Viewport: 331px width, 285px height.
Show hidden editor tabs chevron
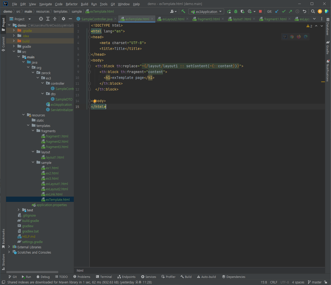[x=314, y=19]
